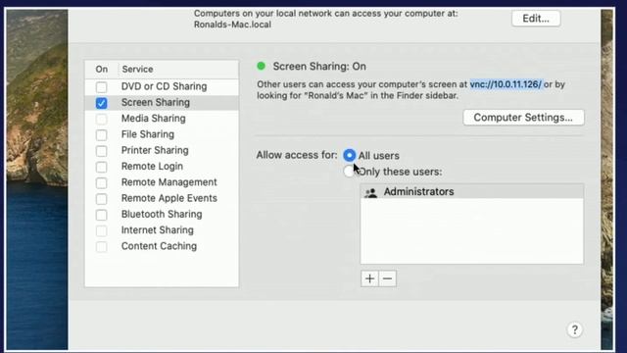Click the Ronalds-Mac.local hostname text
This screenshot has width=627, height=353.
pyautogui.click(x=232, y=25)
